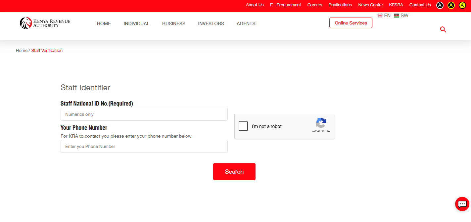Focus the Staff National ID number field
This screenshot has height=222, width=471.
click(144, 114)
